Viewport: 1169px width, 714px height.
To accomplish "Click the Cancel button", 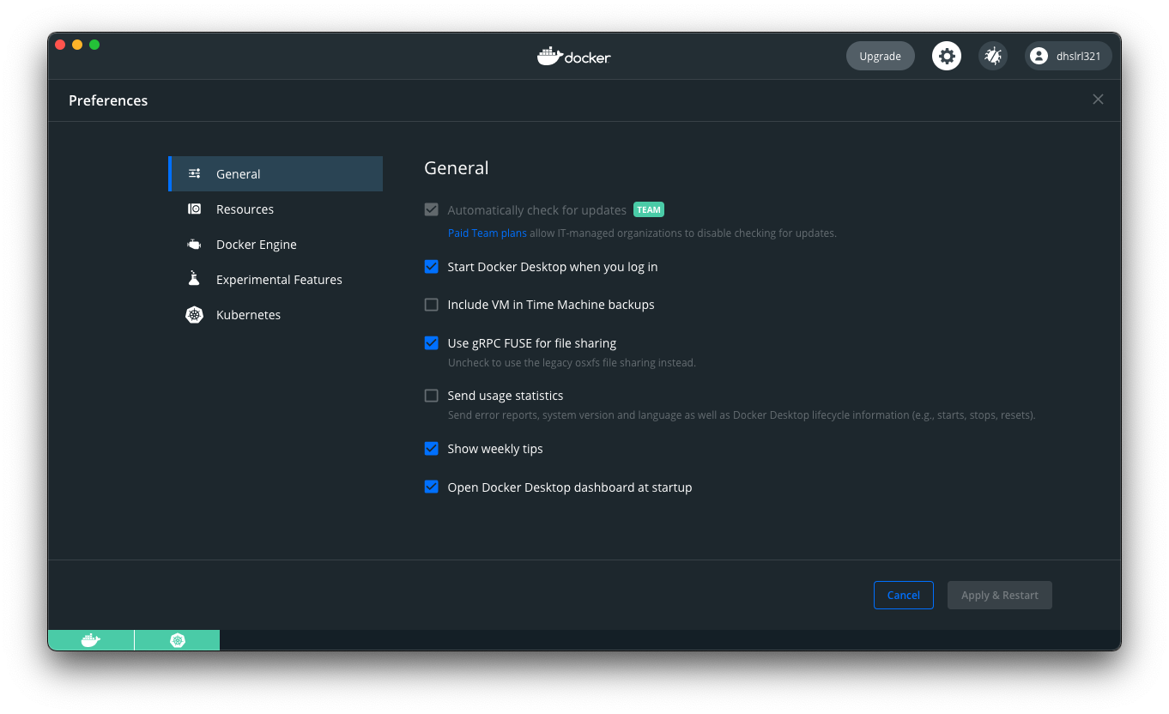I will click(904, 595).
